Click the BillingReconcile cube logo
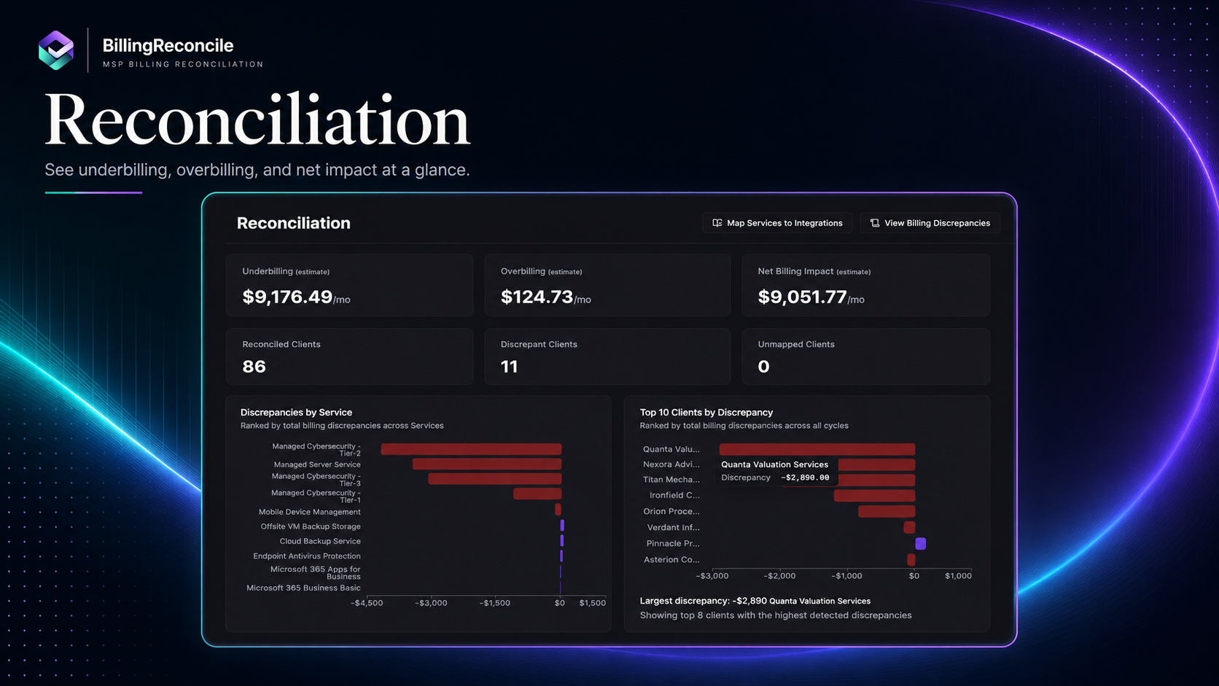This screenshot has height=686, width=1219. 56,50
